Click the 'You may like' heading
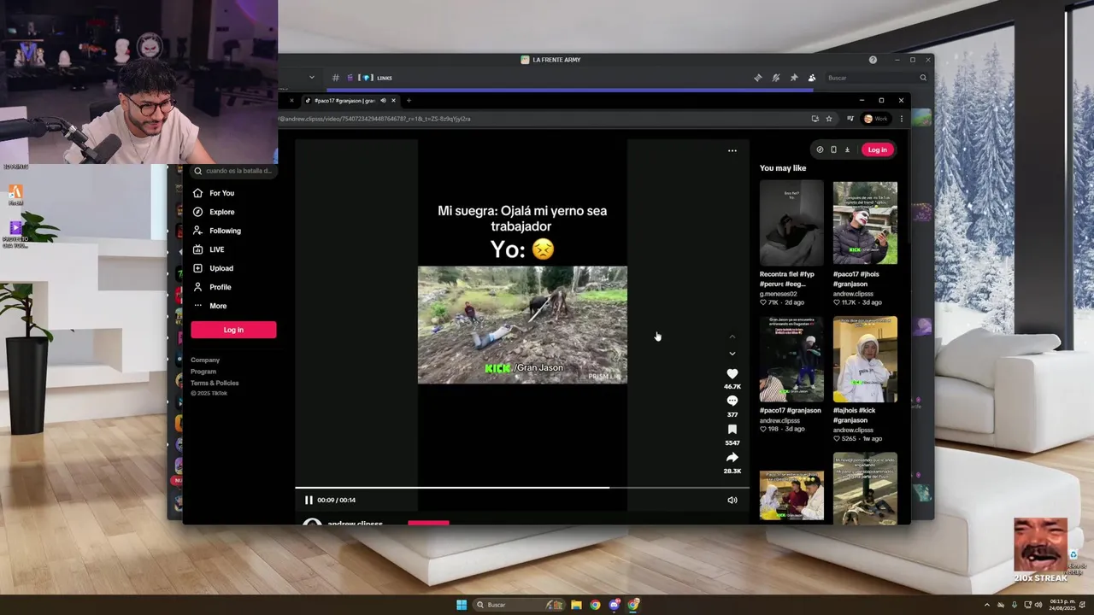1094x615 pixels. (783, 168)
